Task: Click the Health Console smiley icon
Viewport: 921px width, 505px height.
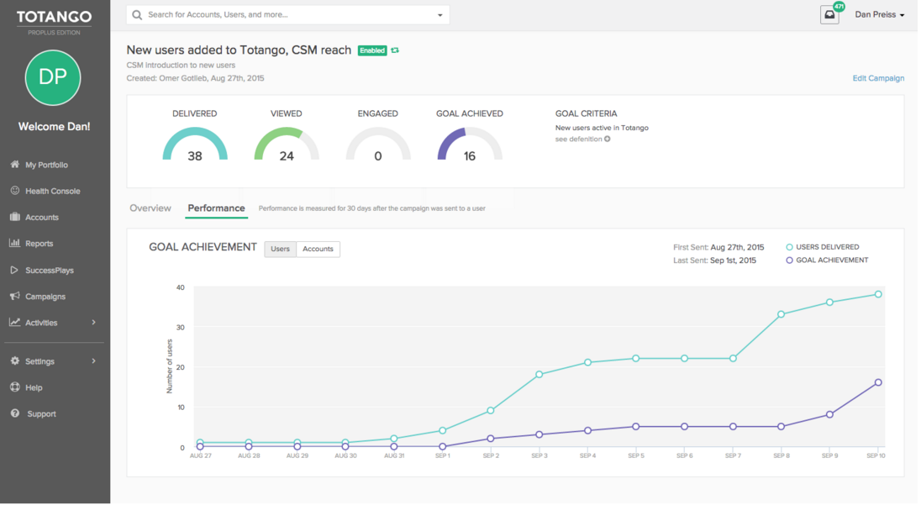Action: point(14,190)
